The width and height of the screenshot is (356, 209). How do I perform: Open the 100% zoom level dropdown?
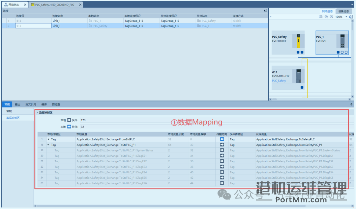click(x=346, y=16)
